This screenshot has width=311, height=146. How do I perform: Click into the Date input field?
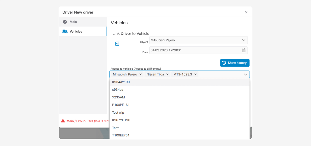click(194, 50)
